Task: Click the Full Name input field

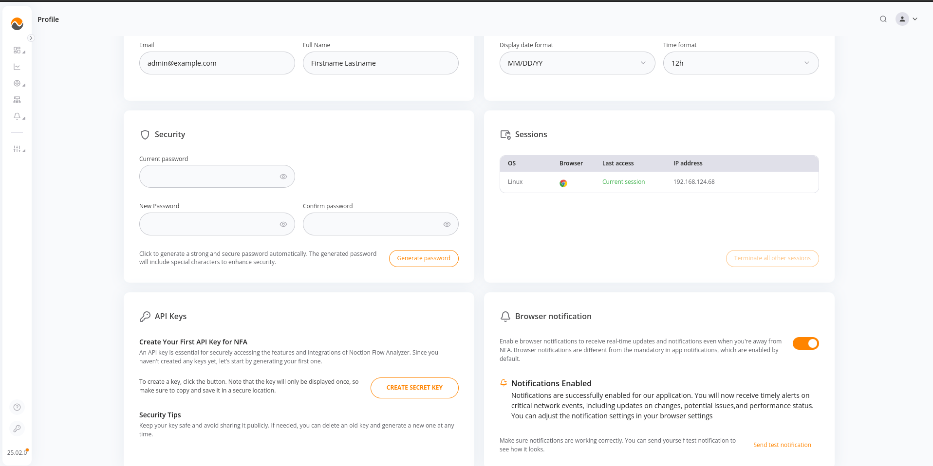Action: (x=381, y=63)
